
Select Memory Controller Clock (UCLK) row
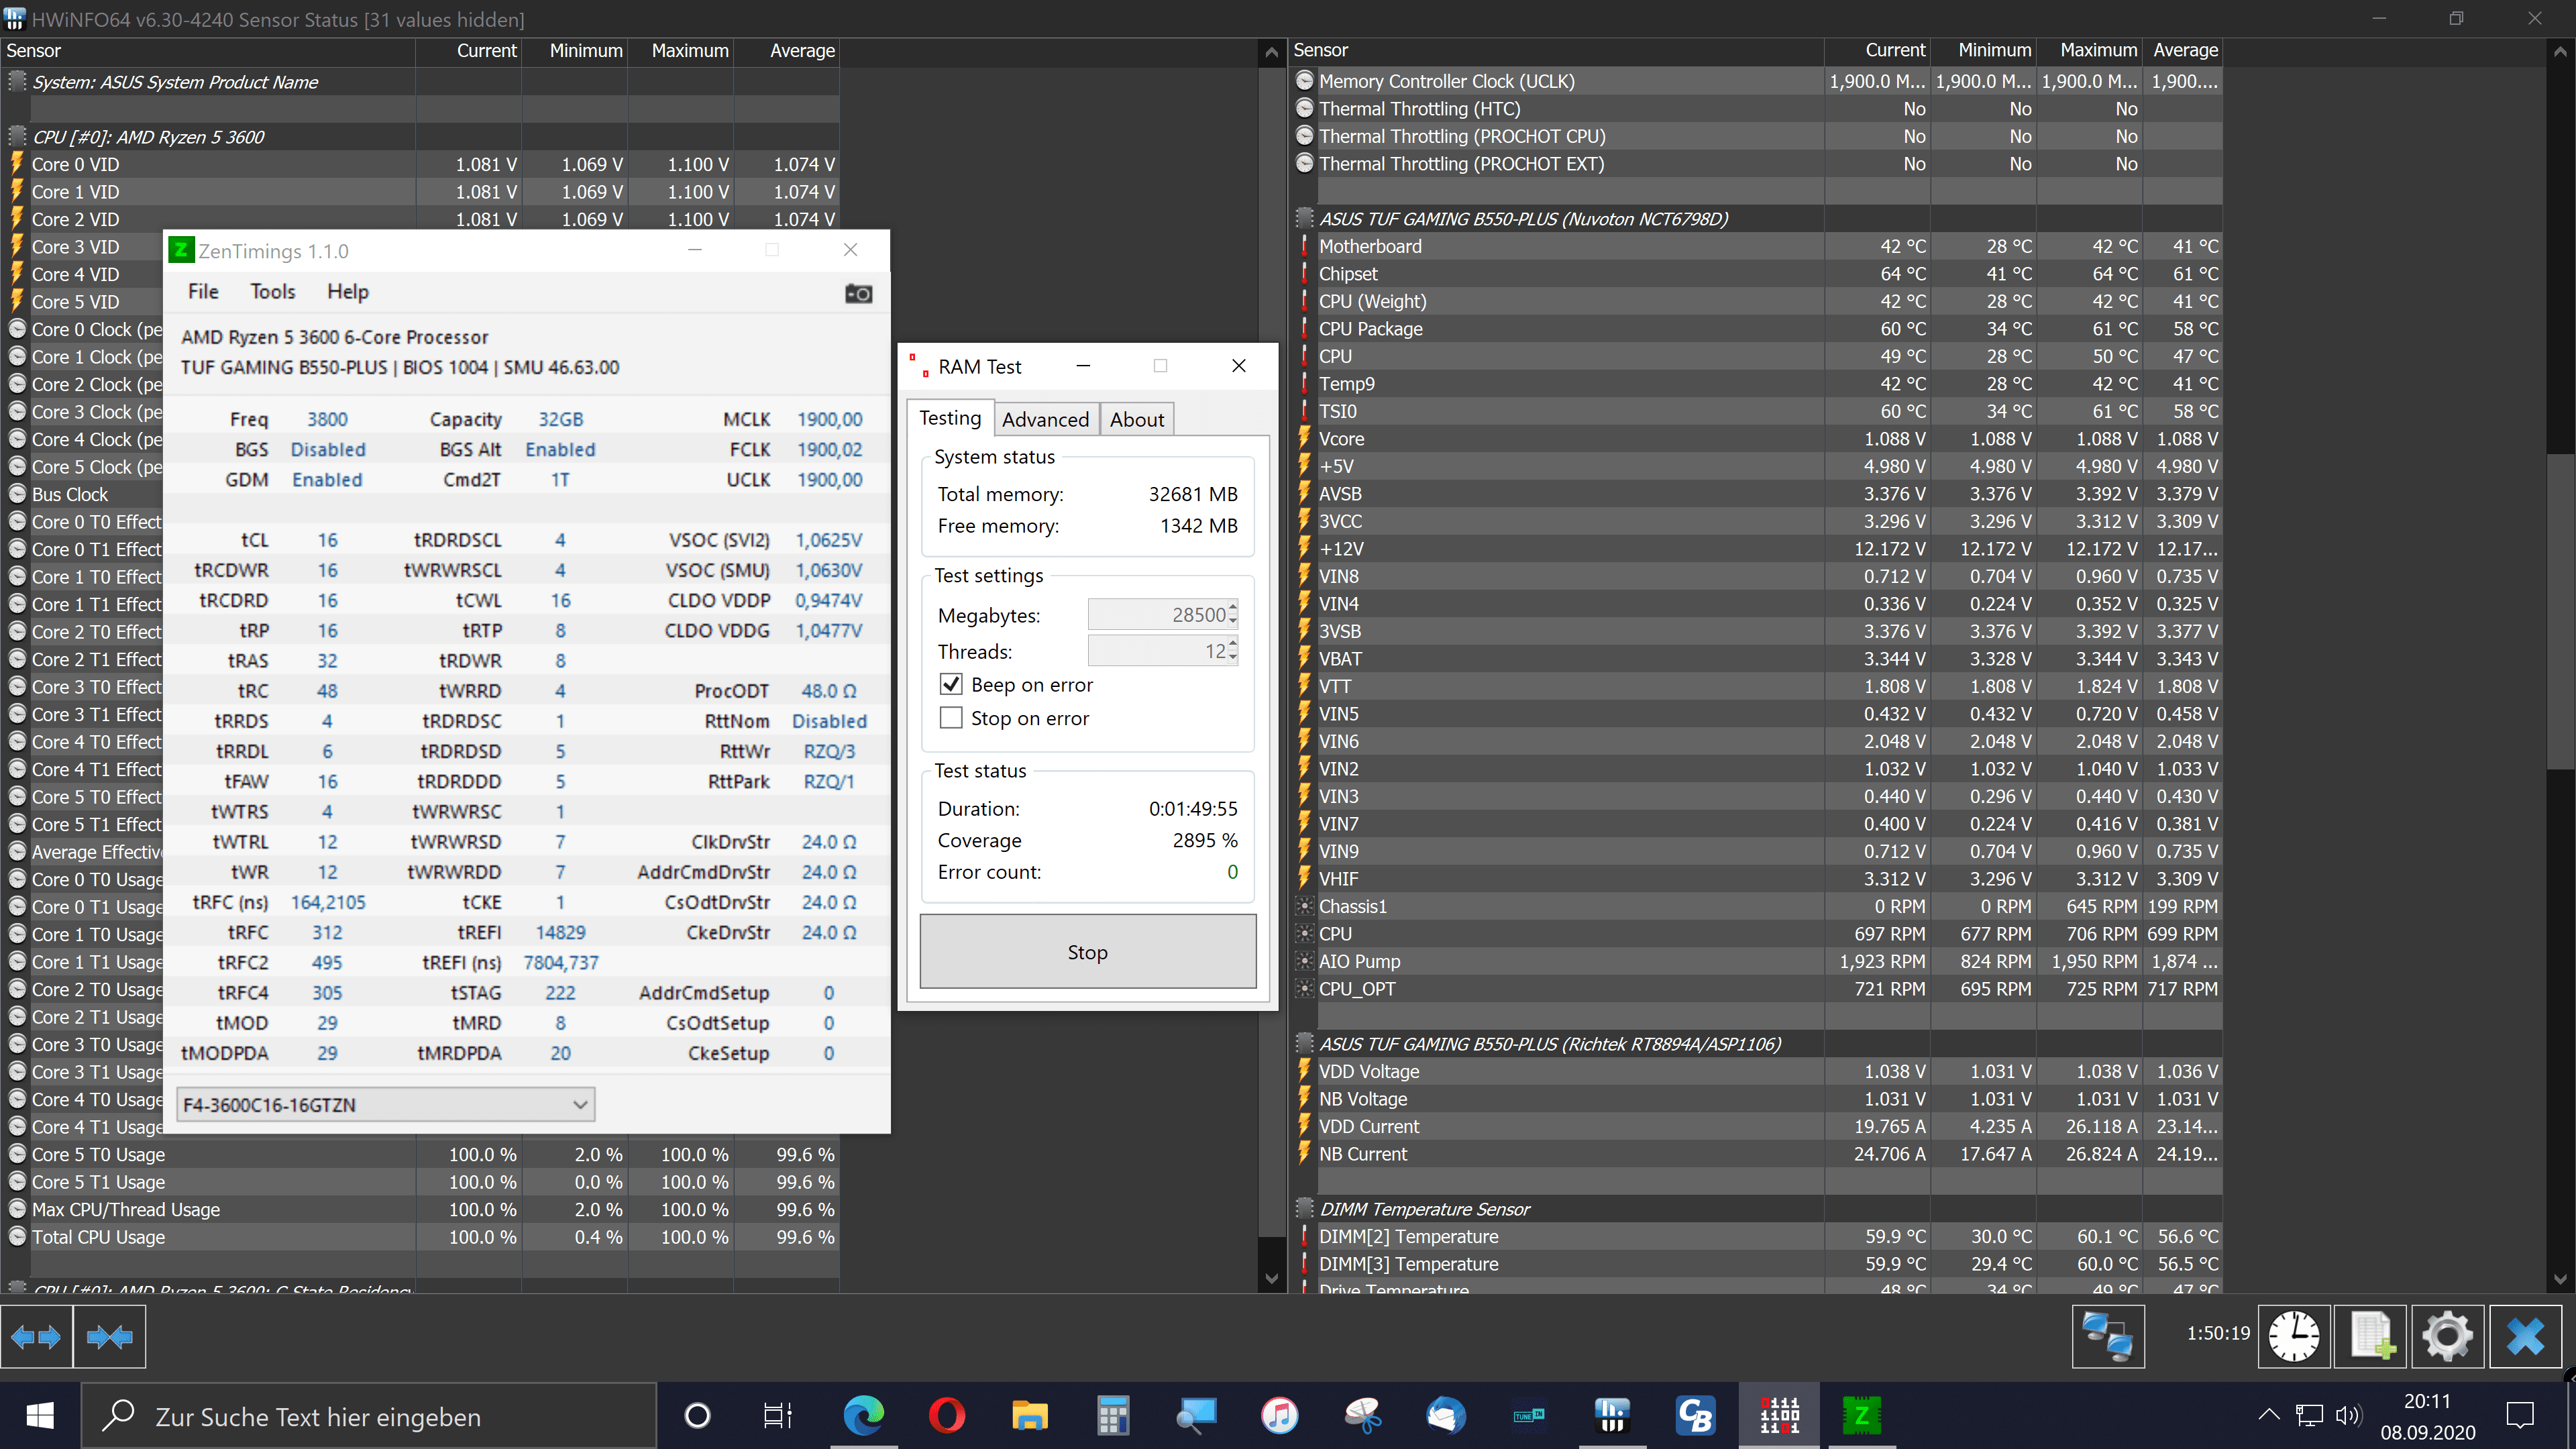[1757, 81]
